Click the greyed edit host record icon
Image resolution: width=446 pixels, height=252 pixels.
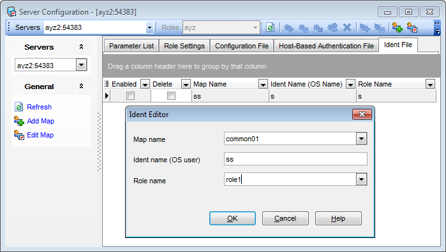point(380,27)
